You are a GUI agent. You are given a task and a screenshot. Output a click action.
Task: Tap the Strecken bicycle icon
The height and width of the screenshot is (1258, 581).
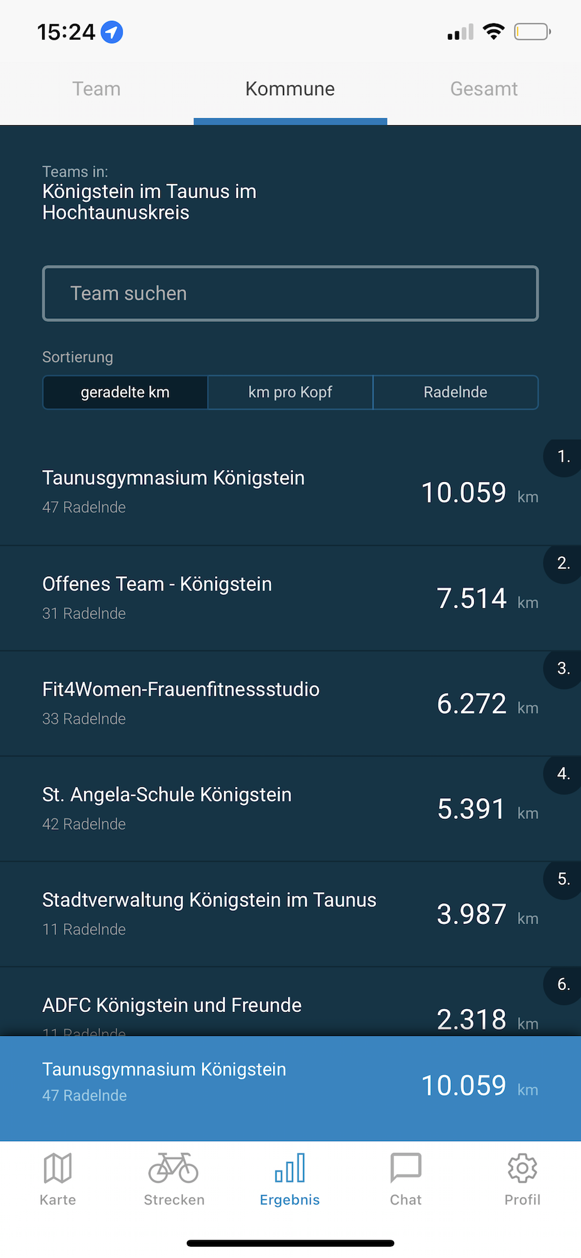174,1169
